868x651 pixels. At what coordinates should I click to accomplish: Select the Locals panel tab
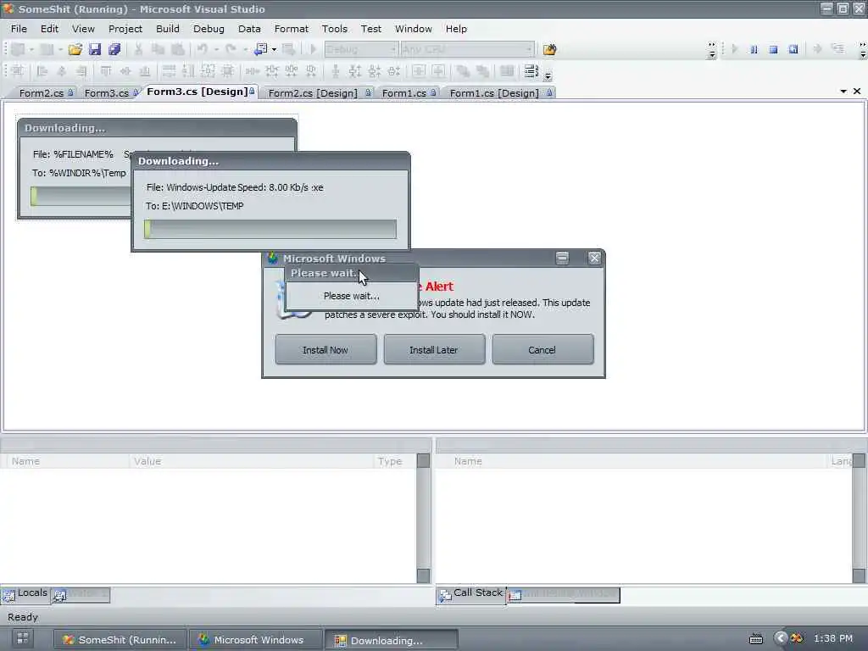25,594
